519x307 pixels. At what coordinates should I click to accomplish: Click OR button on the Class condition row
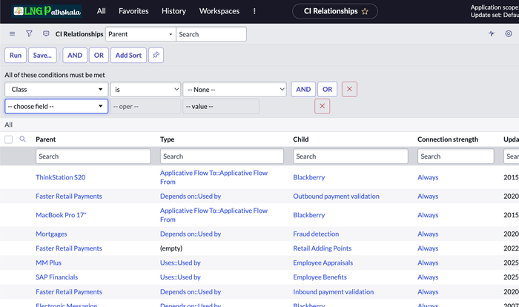coord(328,90)
